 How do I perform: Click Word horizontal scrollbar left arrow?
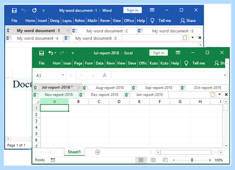point(8,139)
